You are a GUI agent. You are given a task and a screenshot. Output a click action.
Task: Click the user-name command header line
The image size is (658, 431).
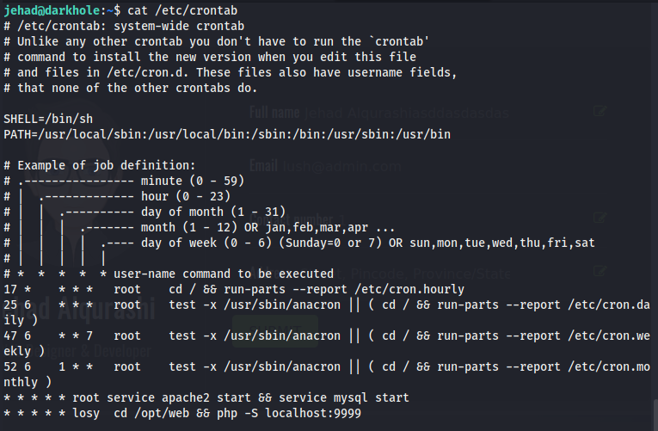(x=211, y=274)
